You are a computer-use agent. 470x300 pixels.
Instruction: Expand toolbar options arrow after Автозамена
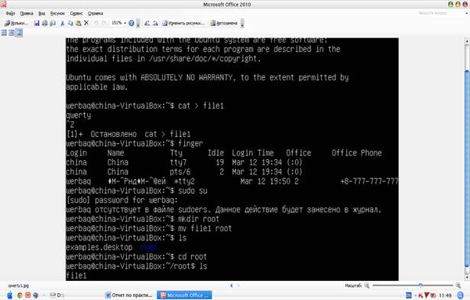tap(242, 24)
